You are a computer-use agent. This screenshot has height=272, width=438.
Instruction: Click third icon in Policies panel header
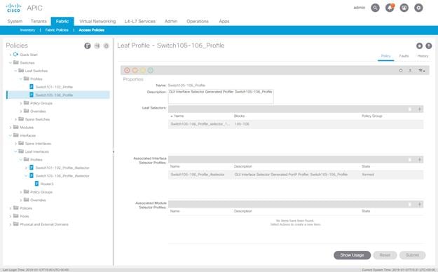point(106,46)
